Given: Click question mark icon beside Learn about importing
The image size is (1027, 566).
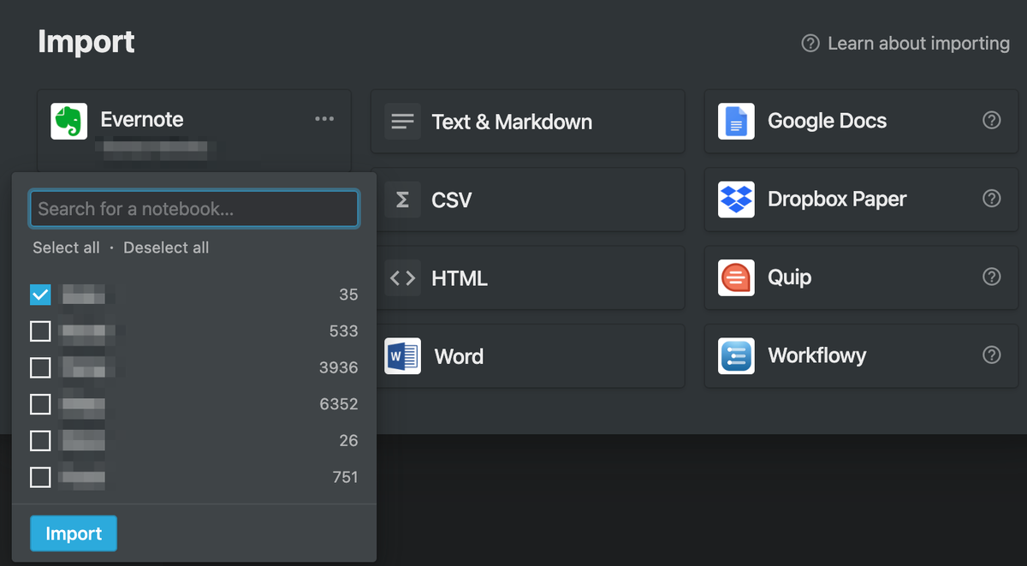Looking at the screenshot, I should coord(810,43).
